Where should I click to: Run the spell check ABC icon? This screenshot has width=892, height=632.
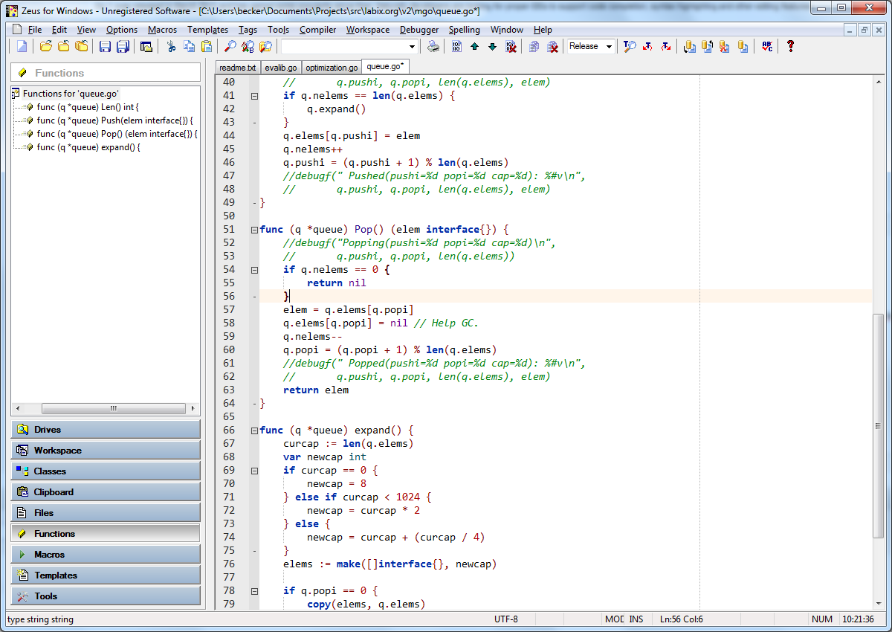(x=768, y=46)
